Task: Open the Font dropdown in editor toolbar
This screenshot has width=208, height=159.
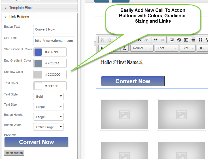Action: 167,48
